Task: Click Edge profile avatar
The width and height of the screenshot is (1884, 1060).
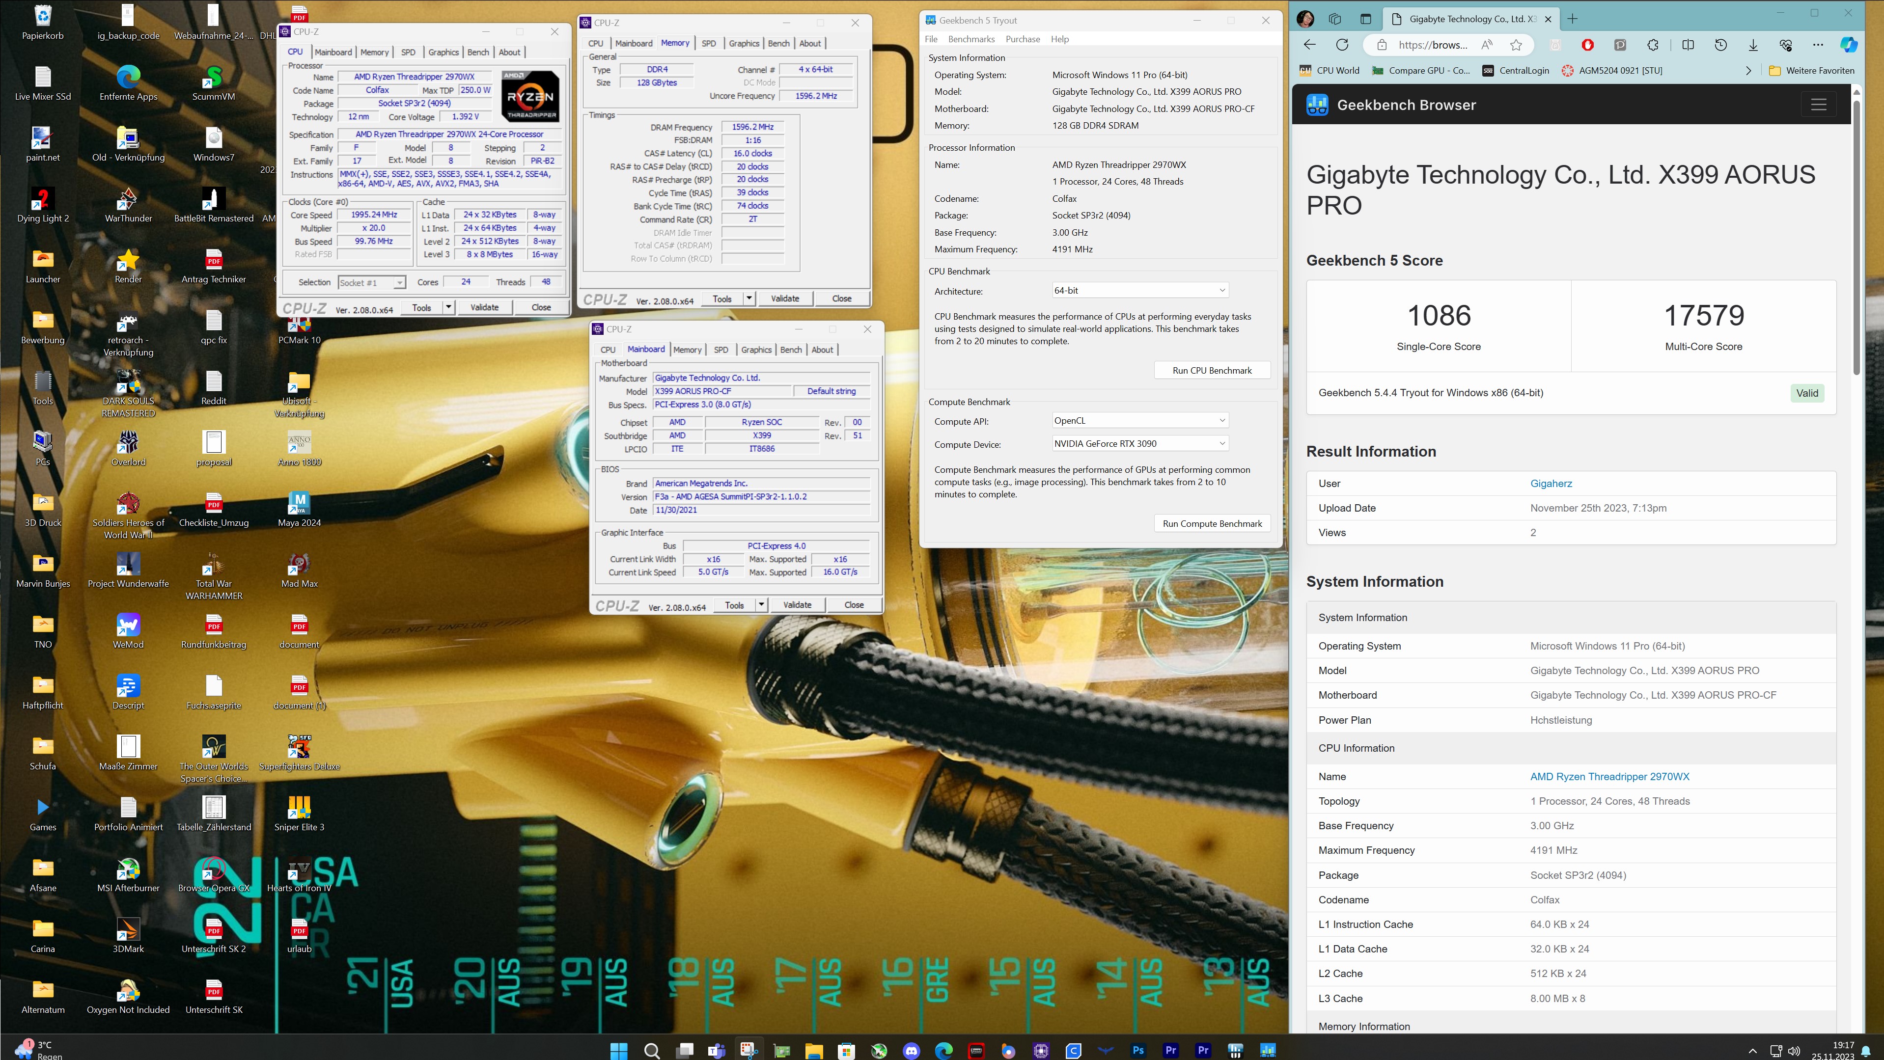Action: point(1305,19)
